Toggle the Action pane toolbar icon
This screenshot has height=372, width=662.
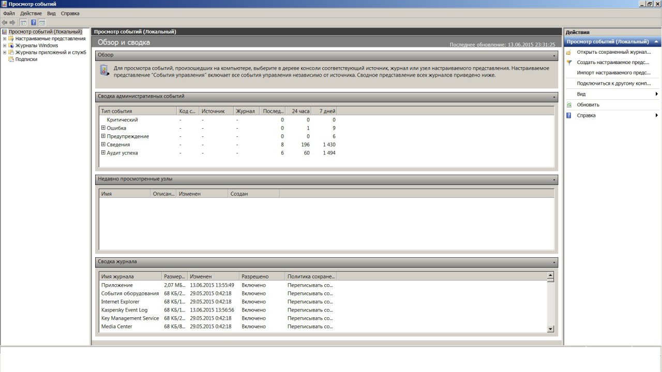pos(42,22)
